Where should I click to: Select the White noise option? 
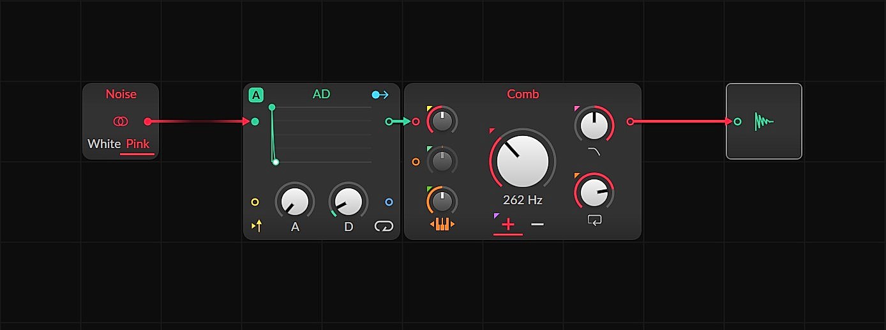point(104,144)
